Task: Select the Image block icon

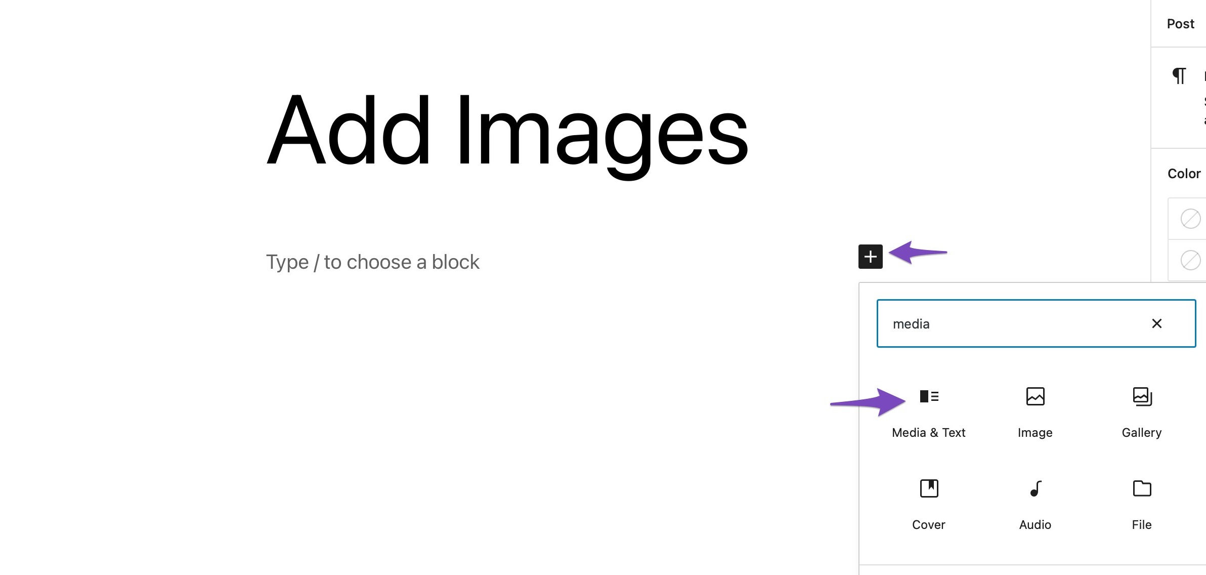Action: 1035,396
